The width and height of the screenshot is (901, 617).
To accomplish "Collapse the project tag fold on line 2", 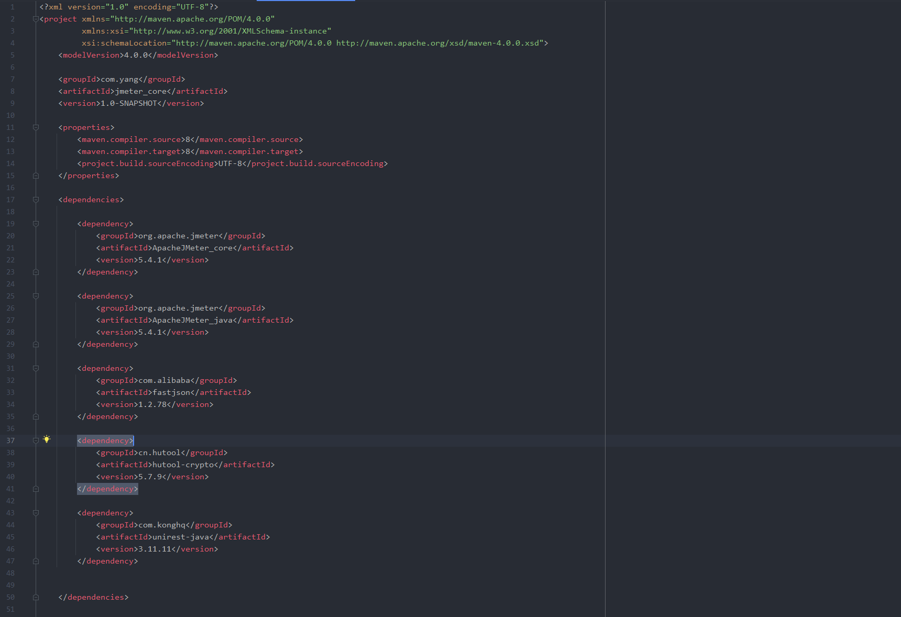I will pyautogui.click(x=36, y=19).
